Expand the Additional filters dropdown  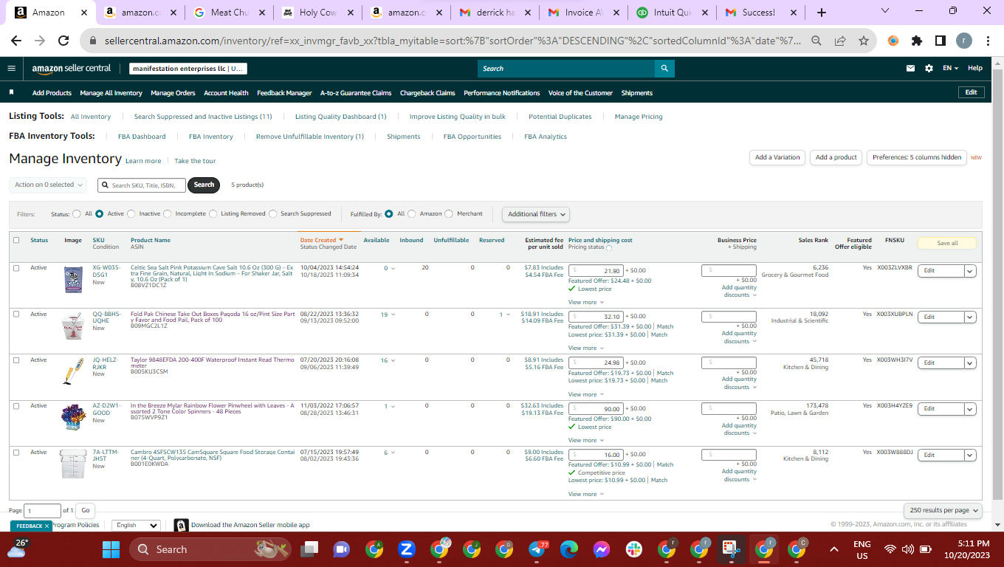537,214
